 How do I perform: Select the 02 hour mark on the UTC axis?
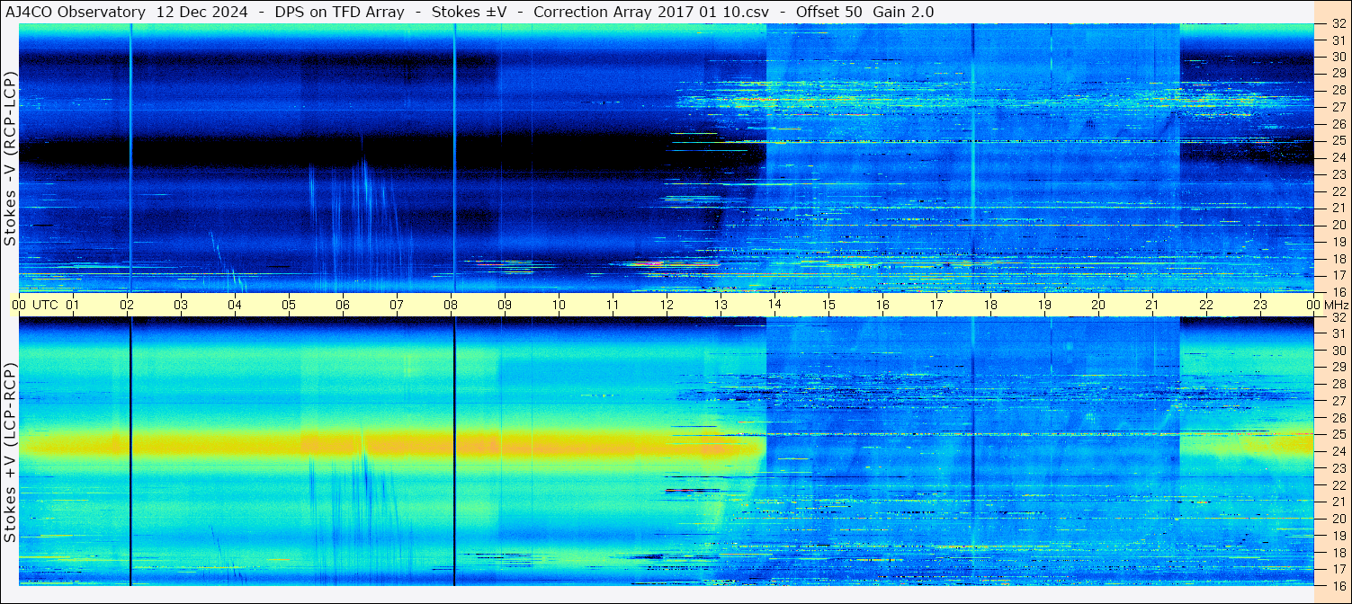pyautogui.click(x=127, y=305)
